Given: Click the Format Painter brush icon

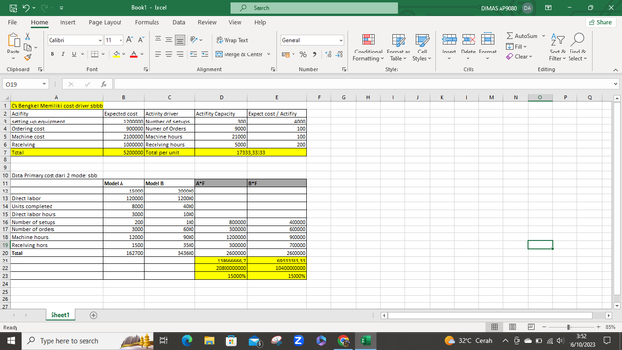Looking at the screenshot, I should 28,58.
